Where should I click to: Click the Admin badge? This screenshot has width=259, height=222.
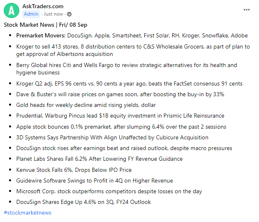[x=31, y=14]
